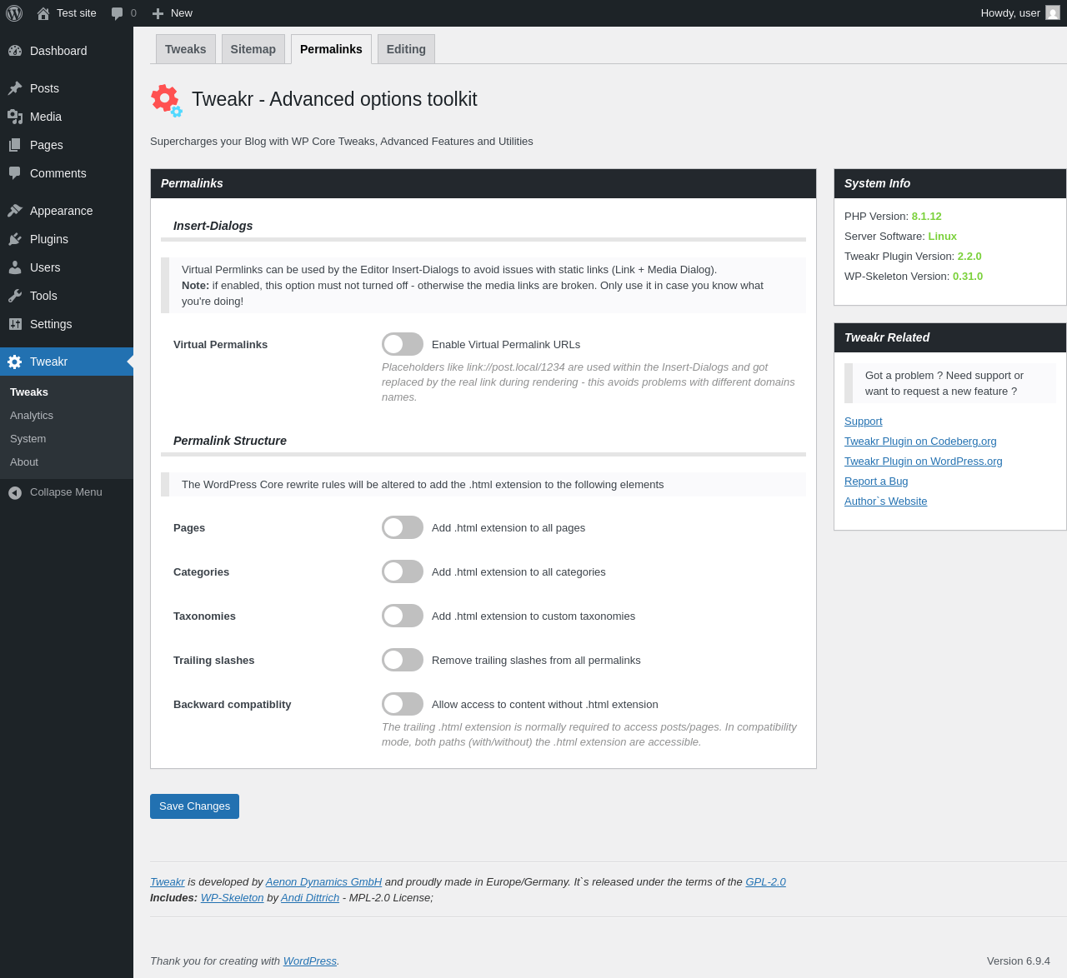
Task: Switch to the Editing tab
Action: click(x=406, y=49)
